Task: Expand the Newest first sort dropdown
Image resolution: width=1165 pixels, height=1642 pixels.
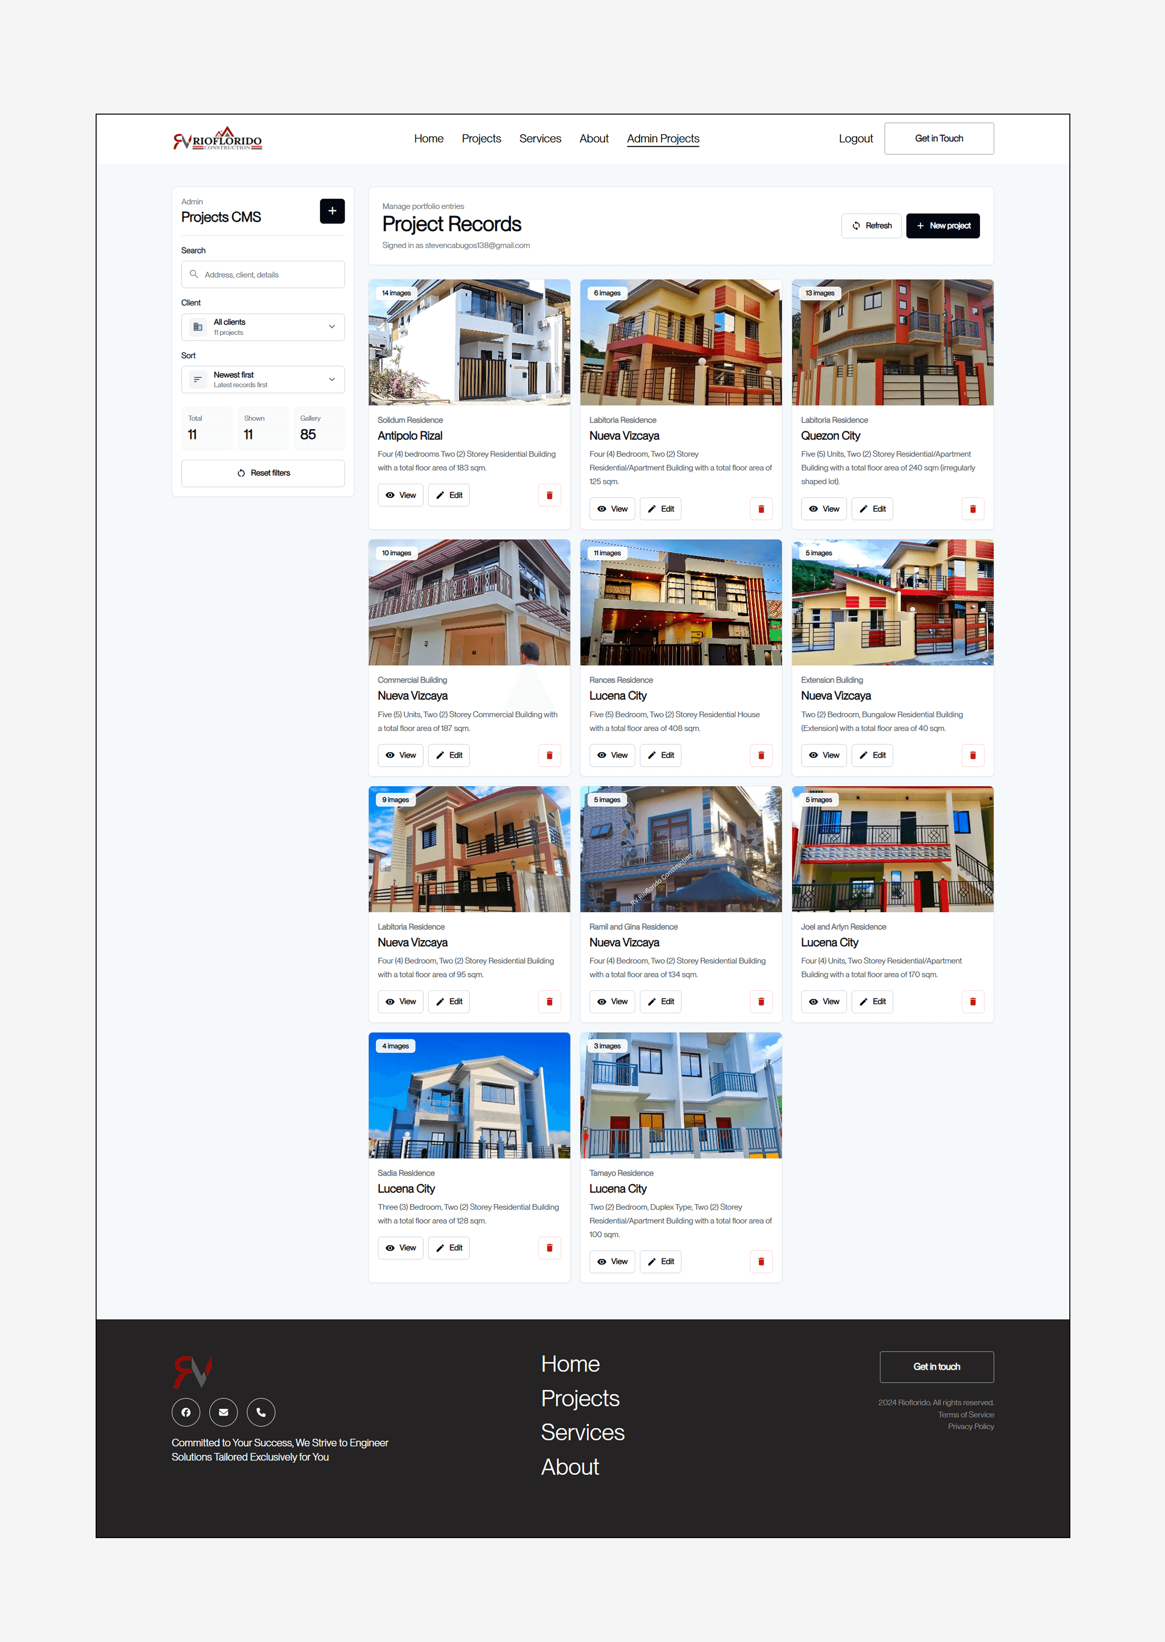Action: [263, 380]
